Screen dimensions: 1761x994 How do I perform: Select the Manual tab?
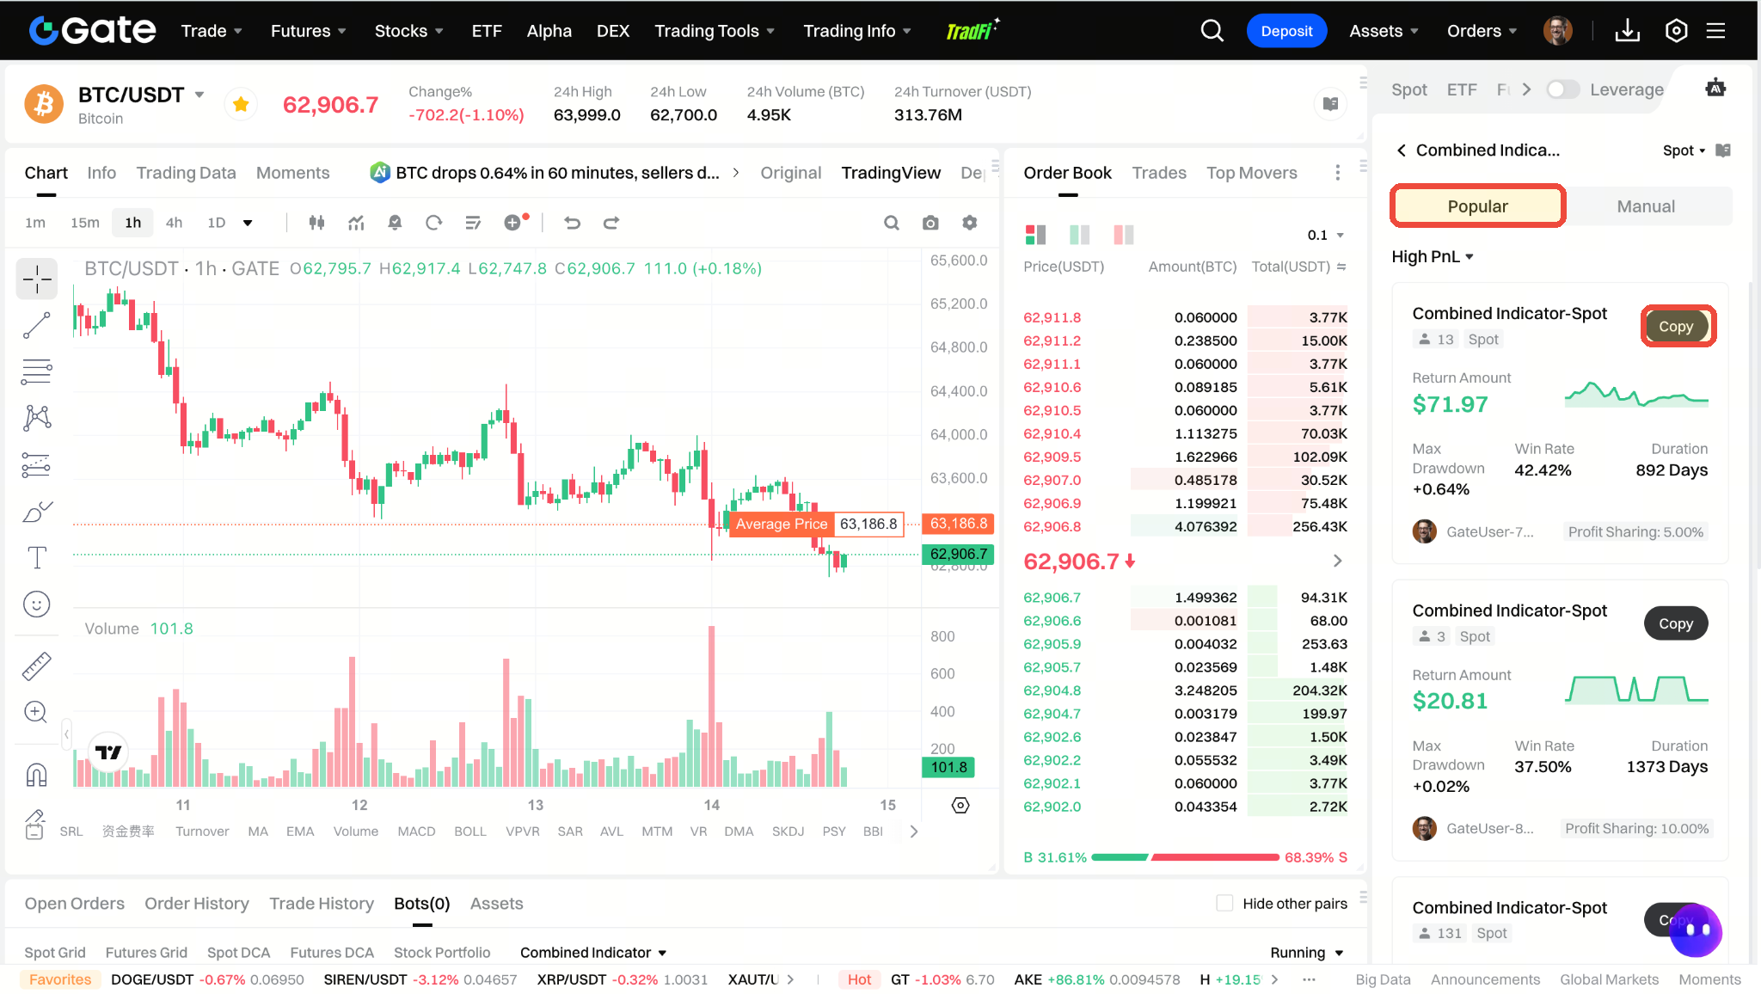coord(1646,206)
